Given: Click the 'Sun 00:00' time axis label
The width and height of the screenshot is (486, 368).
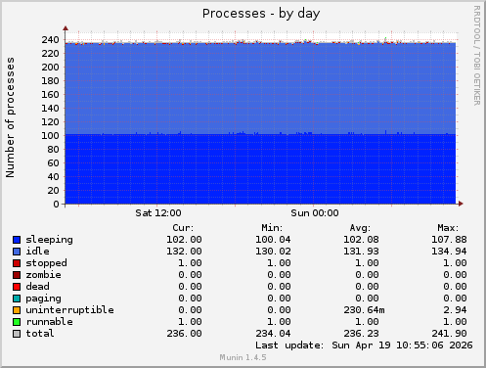Looking at the screenshot, I should 315,213.
